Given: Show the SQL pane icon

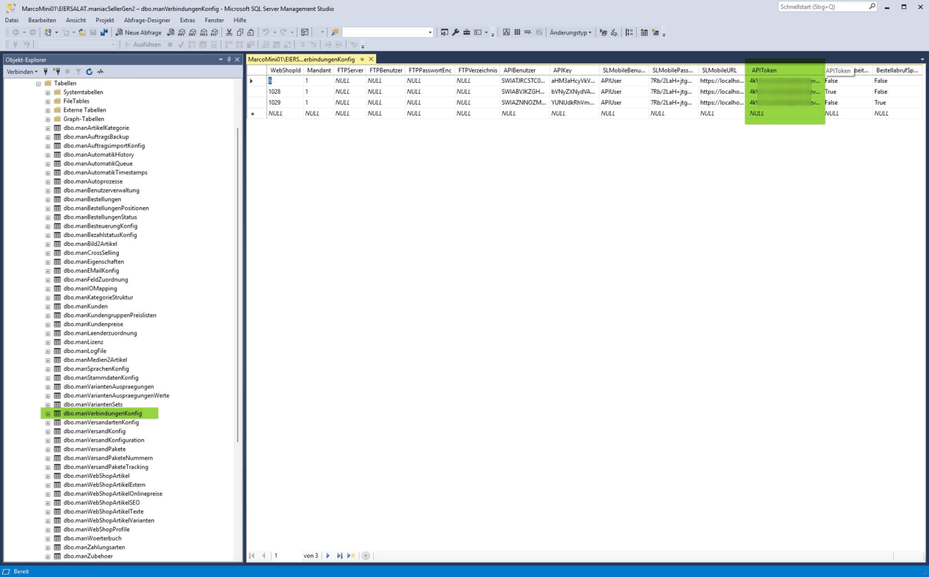Looking at the screenshot, I should tap(527, 33).
